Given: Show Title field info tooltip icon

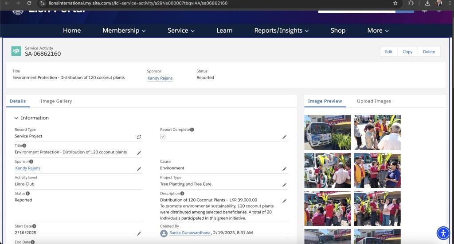Looking at the screenshot, I should tap(24, 145).
